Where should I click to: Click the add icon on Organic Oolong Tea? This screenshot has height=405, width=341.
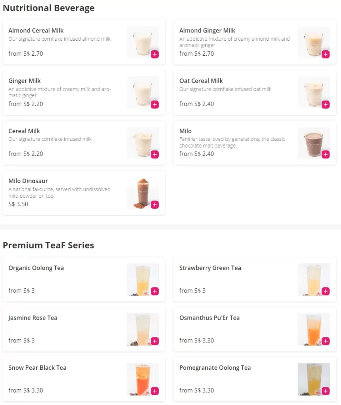(154, 291)
